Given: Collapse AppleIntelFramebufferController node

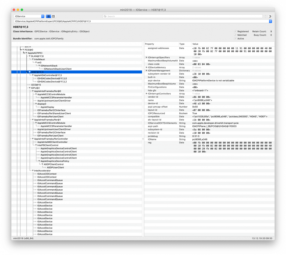Looking at the screenshot, I should [33, 139].
